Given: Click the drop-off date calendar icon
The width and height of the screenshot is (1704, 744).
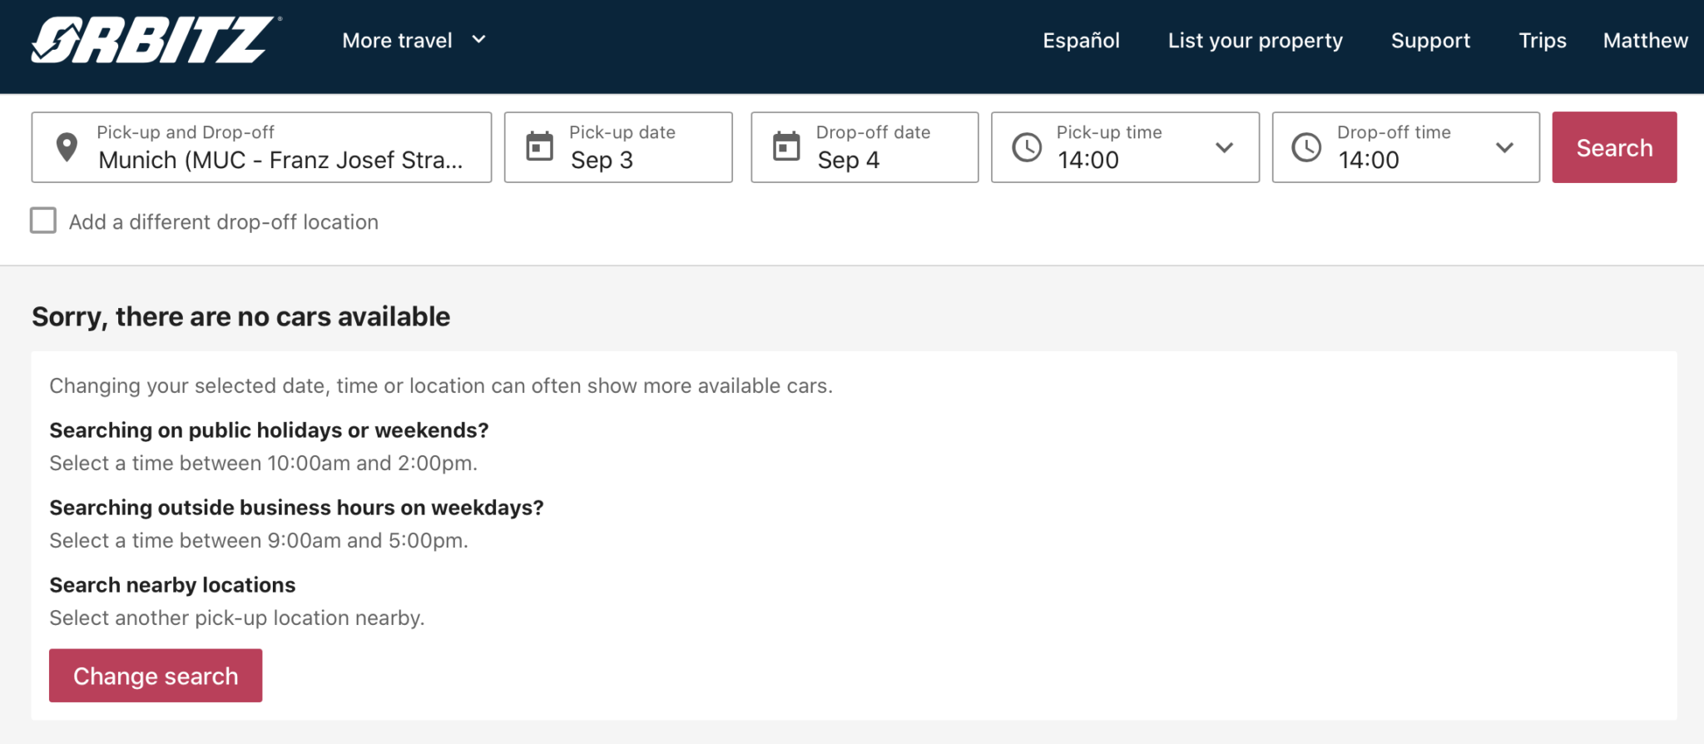Looking at the screenshot, I should pyautogui.click(x=785, y=147).
